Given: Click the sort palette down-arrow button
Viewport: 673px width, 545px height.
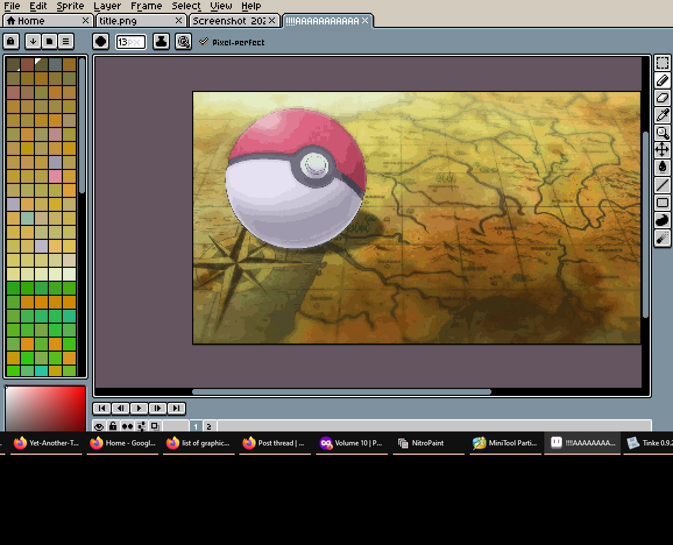Looking at the screenshot, I should tap(33, 41).
